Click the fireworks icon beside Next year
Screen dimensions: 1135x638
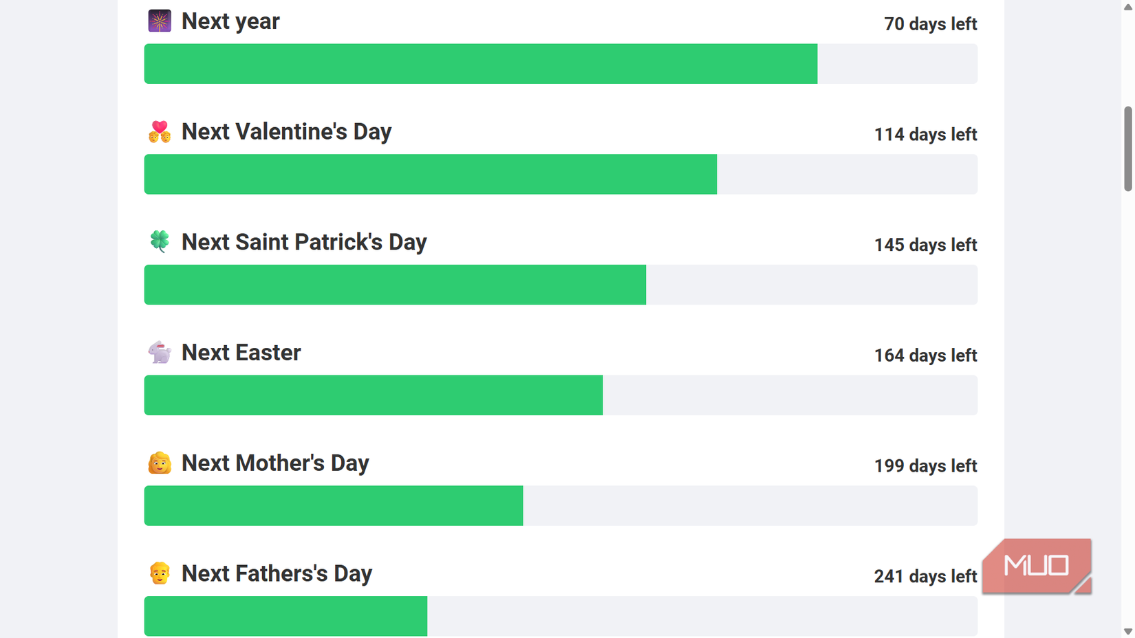(x=160, y=21)
